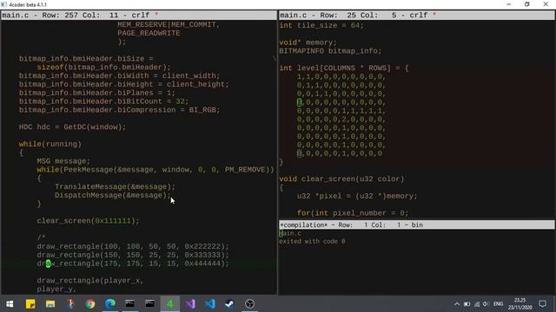Click 'HDC hdc = GetDC(window);' line
Screen dimensions: 556x312
point(72,127)
